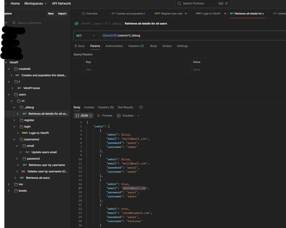Click the empty query param Key field
286x228 pixels.
pyautogui.click(x=137, y=69)
